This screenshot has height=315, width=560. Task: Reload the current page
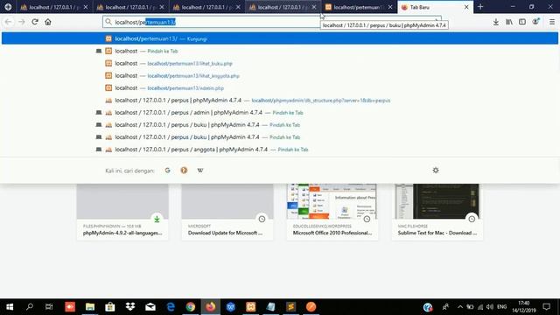point(35,22)
